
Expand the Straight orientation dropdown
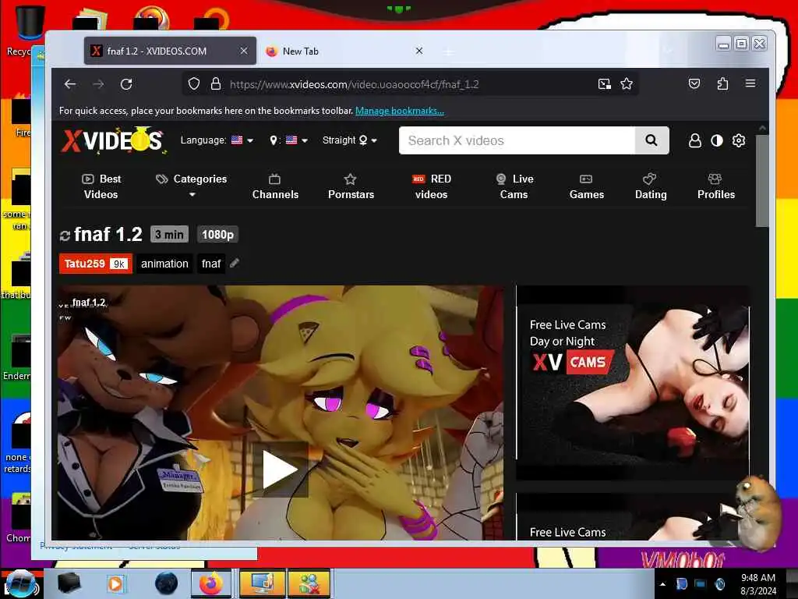(350, 140)
